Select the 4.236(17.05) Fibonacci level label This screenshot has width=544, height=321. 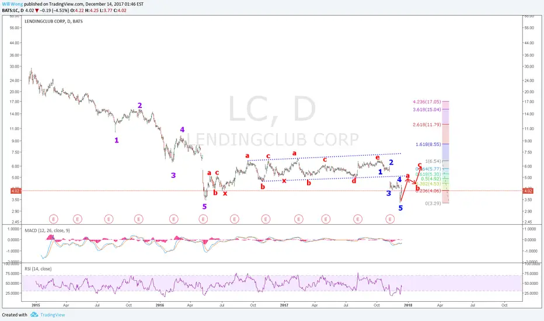tap(427, 102)
